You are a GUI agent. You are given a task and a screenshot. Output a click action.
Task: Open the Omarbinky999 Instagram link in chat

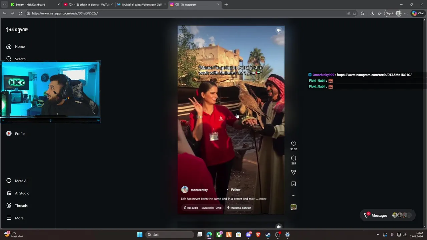coord(374,75)
